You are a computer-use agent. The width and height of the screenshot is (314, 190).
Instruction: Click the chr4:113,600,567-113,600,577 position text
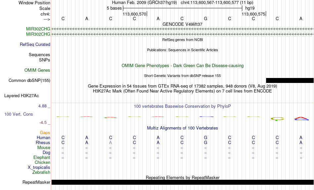[217, 3]
